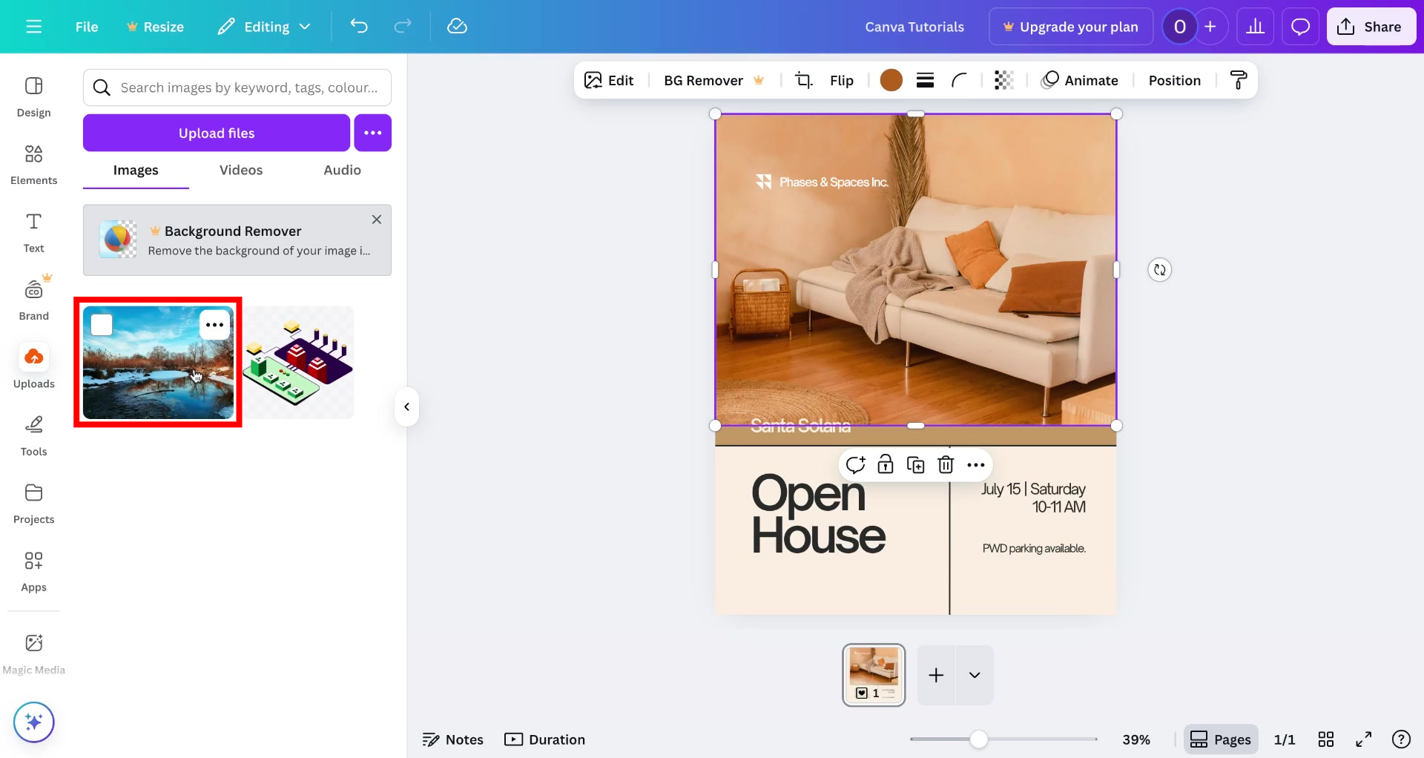
Task: Open the File menu
Action: [x=86, y=26]
